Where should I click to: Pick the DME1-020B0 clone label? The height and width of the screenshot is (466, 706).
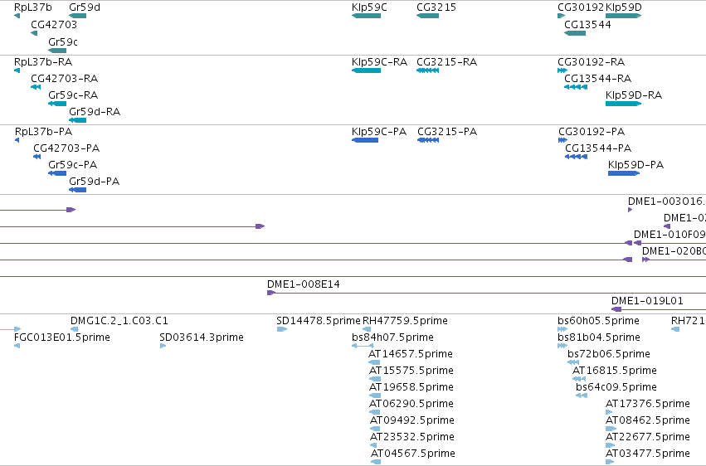(x=674, y=251)
